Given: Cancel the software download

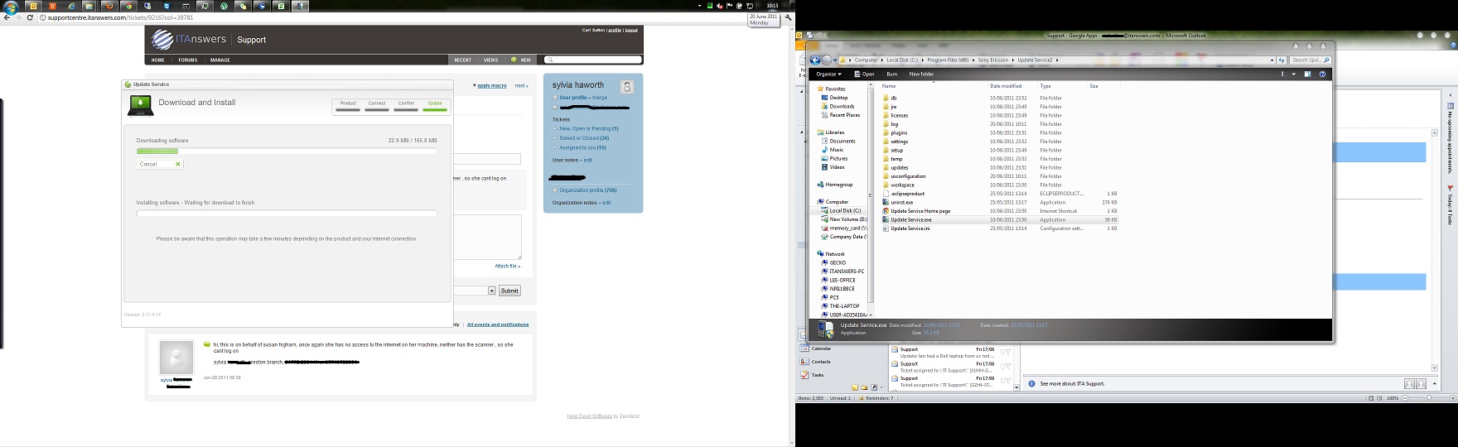Looking at the screenshot, I should (159, 164).
